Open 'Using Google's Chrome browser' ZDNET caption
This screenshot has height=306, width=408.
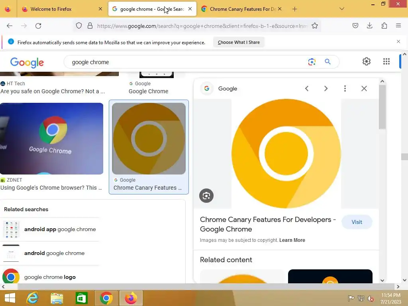coord(51,188)
